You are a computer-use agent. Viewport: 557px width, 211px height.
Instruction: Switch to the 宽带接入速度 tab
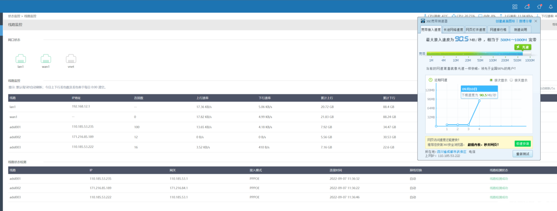(x=431, y=30)
